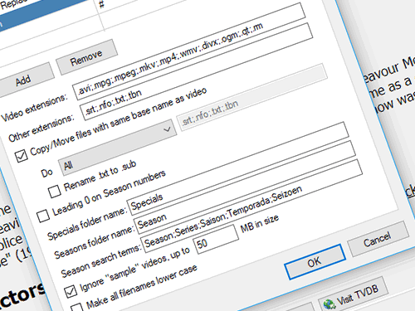Edit the Other extensions field
This screenshot has height=311, width=415.
[x=196, y=72]
